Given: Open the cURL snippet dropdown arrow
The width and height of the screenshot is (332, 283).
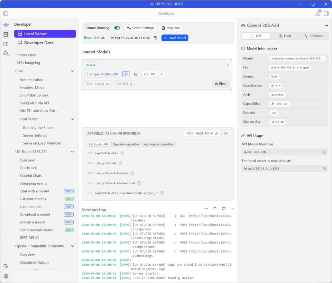Looking at the screenshot, I should 162,74.
